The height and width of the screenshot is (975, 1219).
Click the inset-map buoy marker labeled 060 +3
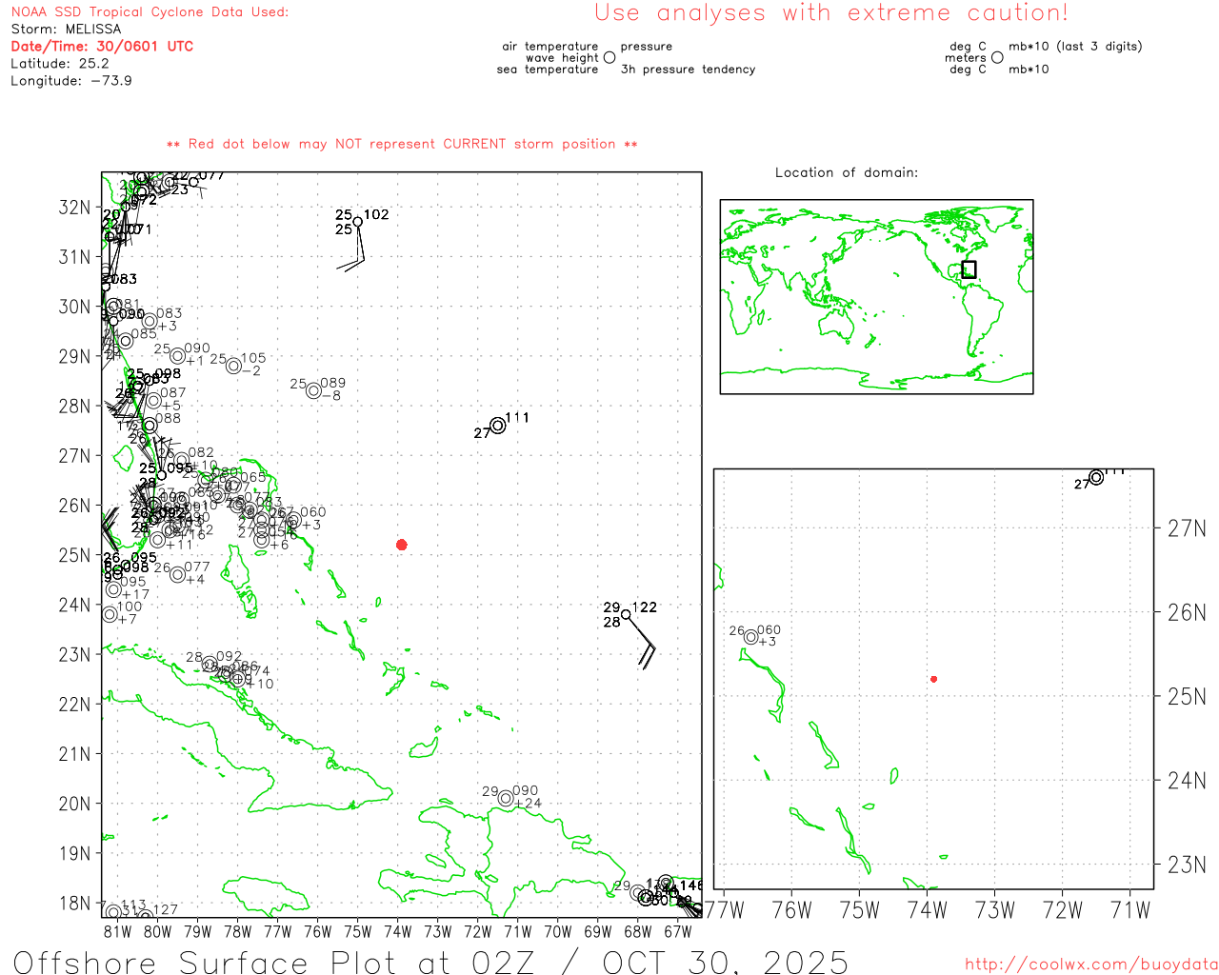coord(751,637)
